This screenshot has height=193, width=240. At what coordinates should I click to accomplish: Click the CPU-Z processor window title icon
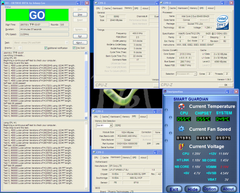pyautogui.click(x=161, y=3)
